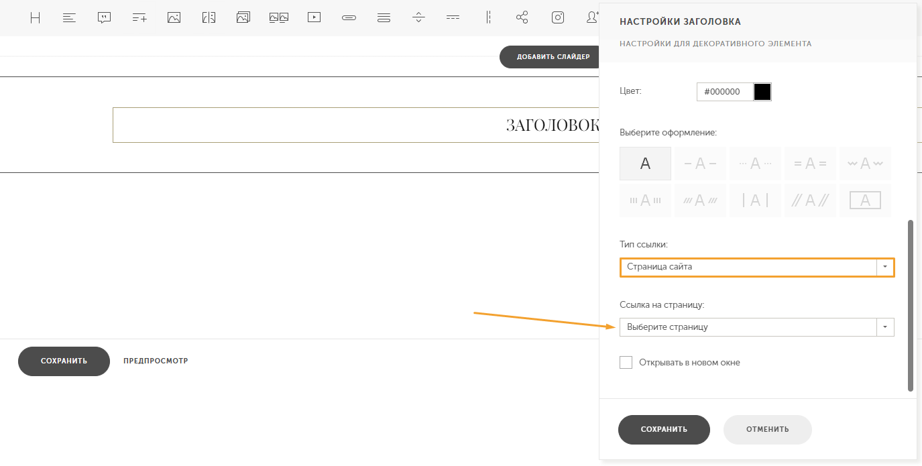The width and height of the screenshot is (922, 466).
Task: Add social share block icon
Action: click(522, 18)
